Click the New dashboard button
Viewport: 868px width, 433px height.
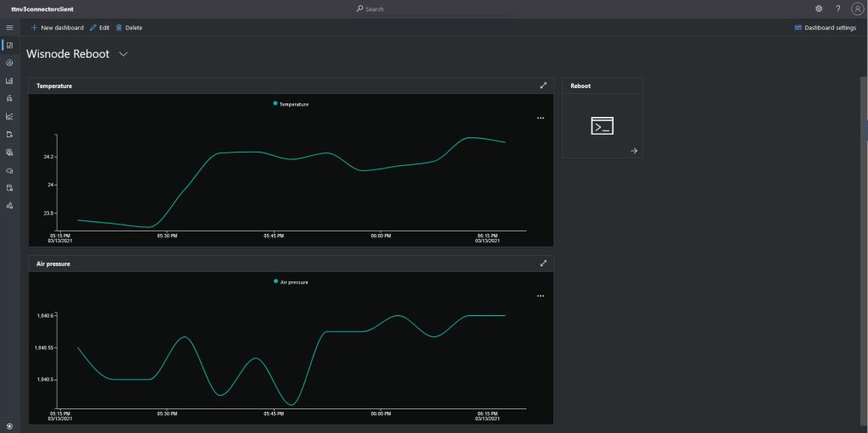[x=58, y=28]
